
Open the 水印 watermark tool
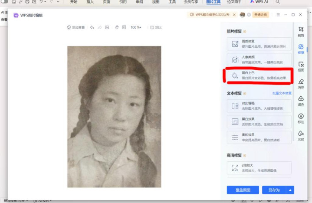click(301, 136)
